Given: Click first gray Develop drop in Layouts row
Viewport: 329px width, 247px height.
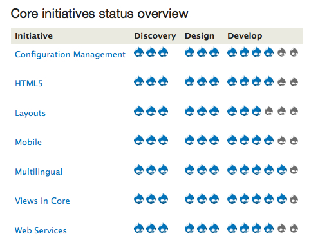Looking at the screenshot, I should click(x=268, y=111).
